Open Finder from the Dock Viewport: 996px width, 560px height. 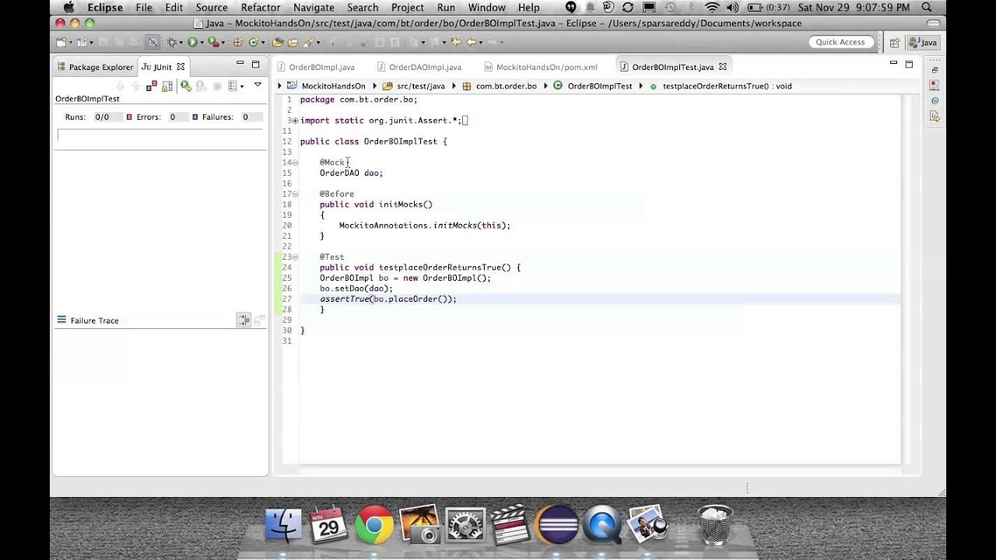point(283,526)
